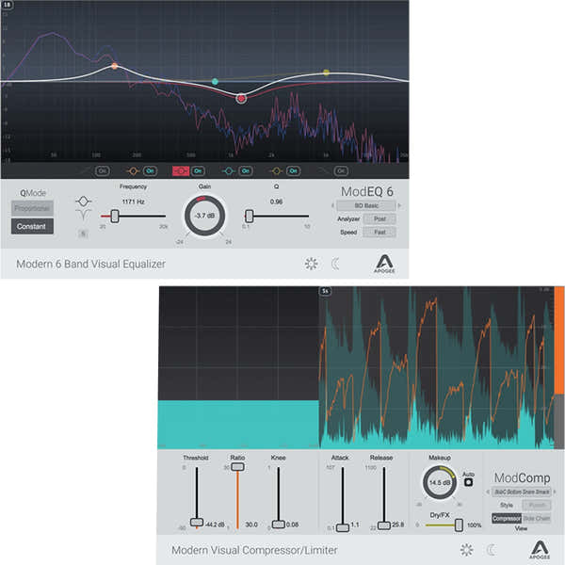Choose the bell filter type icon in ModEQ
Screen dimensions: 565x565
pos(83,202)
